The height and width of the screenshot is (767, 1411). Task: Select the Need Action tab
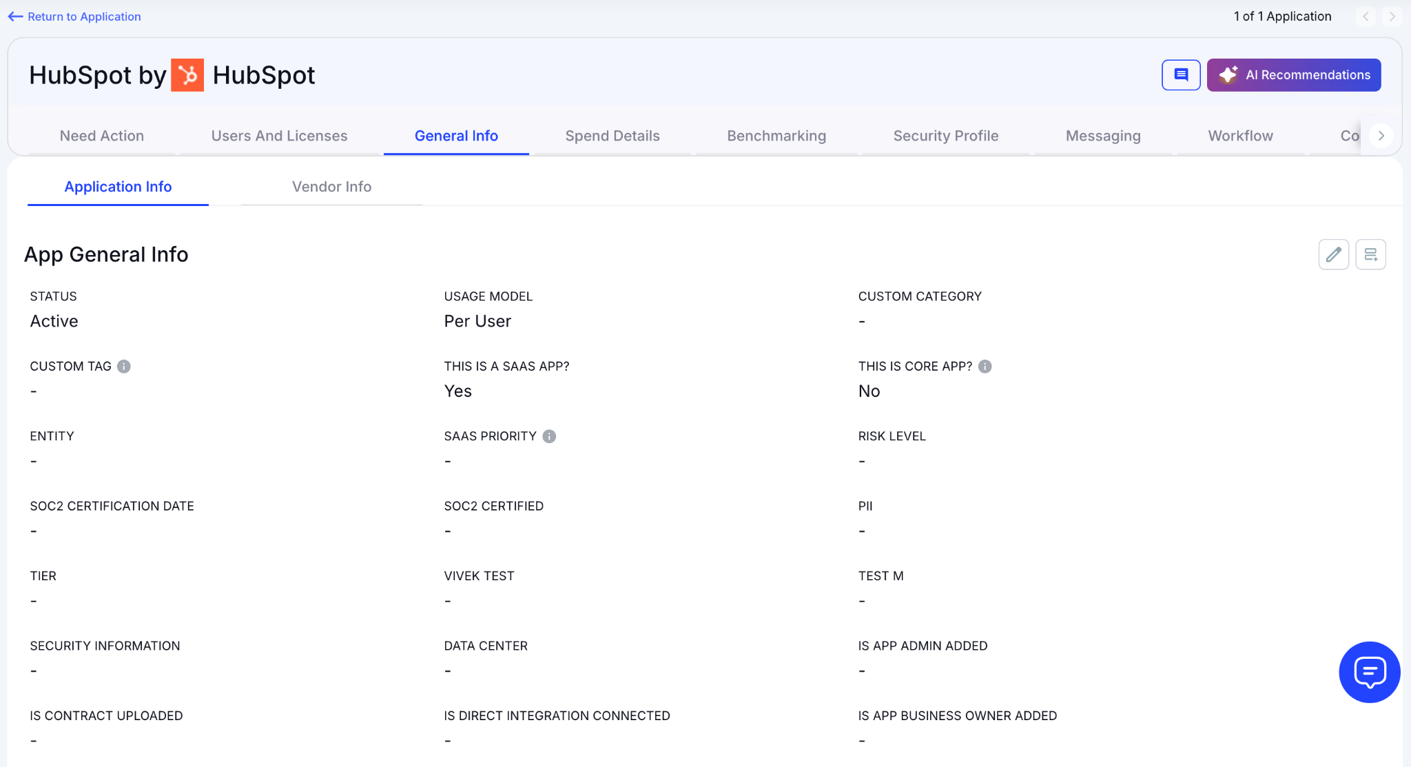click(x=102, y=136)
